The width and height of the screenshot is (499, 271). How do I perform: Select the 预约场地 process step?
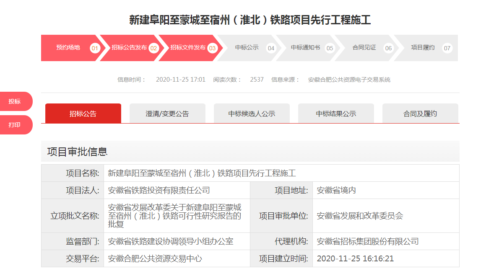[x=68, y=48]
